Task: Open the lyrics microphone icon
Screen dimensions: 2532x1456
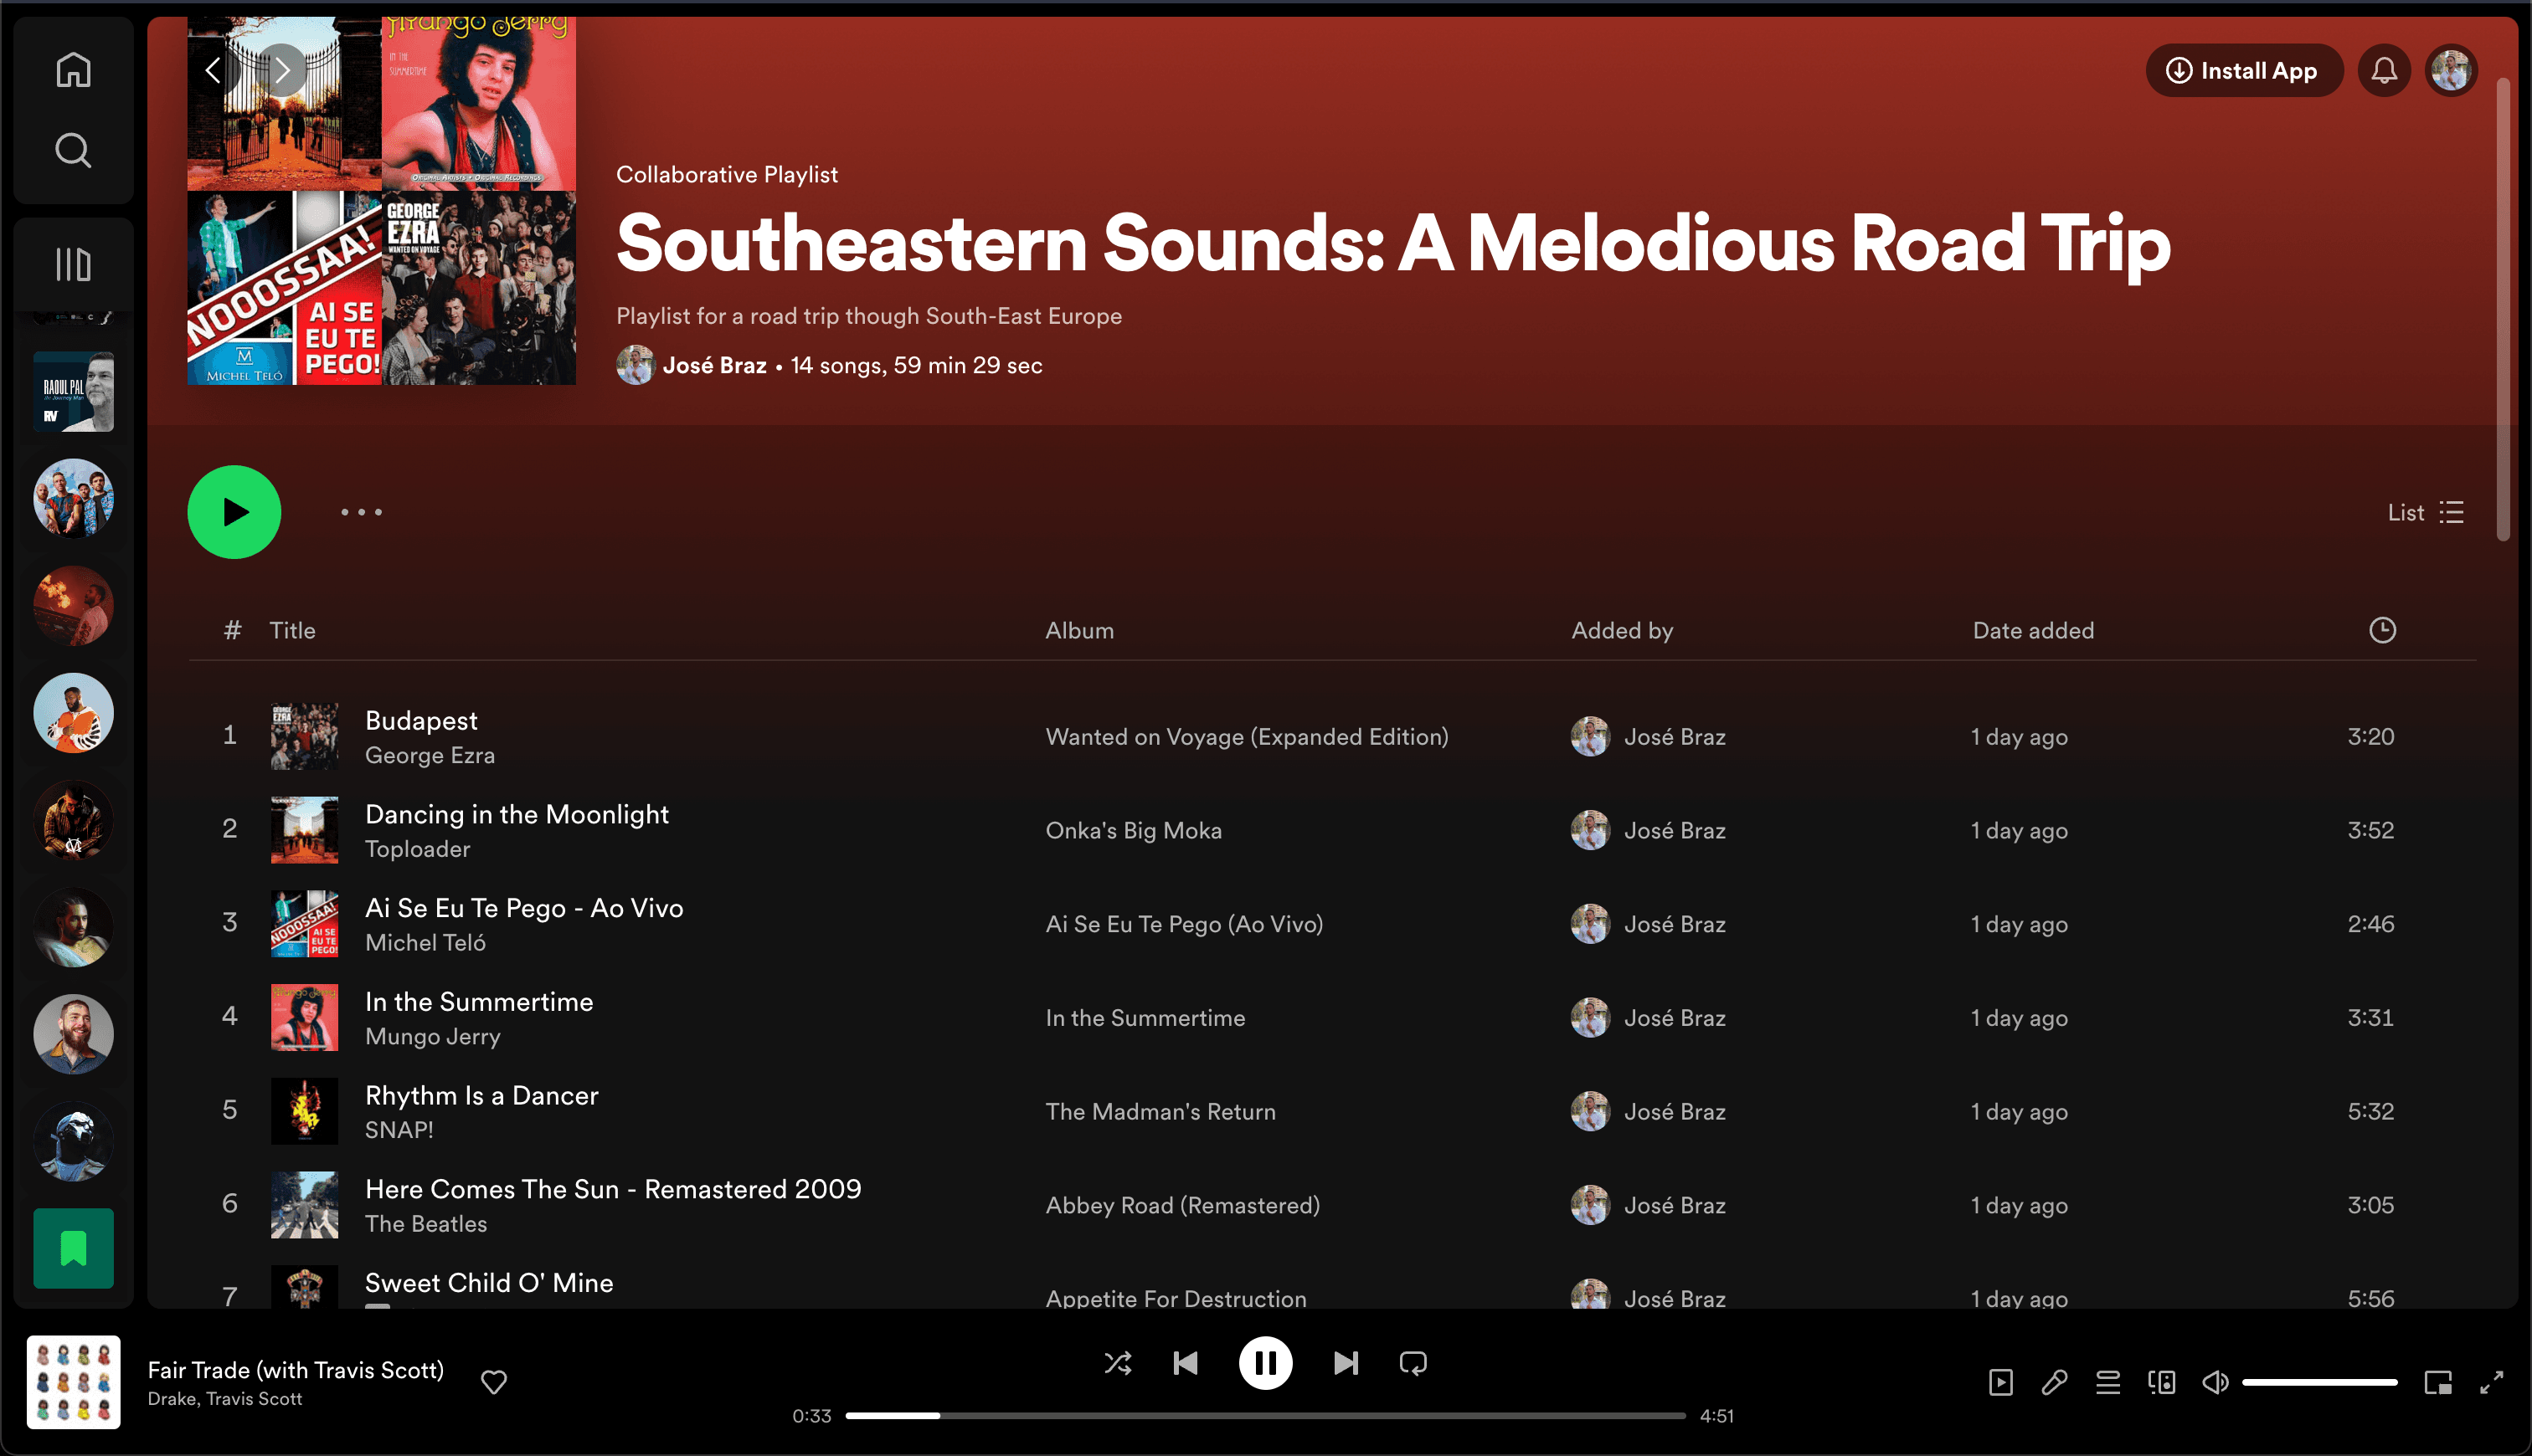Action: point(2054,1383)
